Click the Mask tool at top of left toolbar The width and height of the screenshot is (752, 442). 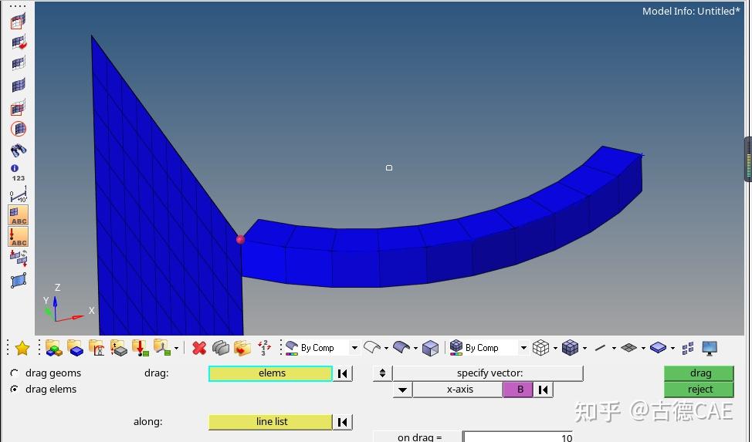point(19,21)
